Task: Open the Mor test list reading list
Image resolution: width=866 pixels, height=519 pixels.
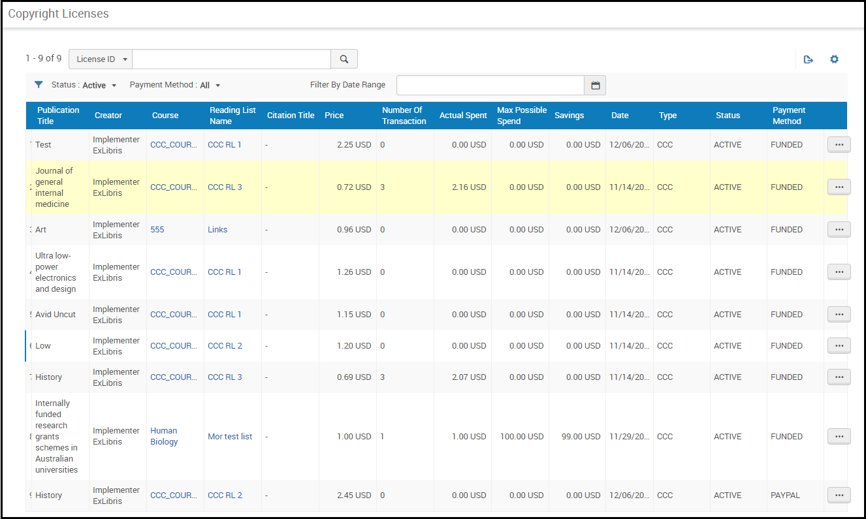Action: 230,437
